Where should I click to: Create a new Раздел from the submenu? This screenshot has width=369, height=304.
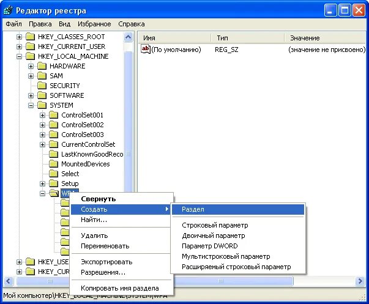point(238,209)
